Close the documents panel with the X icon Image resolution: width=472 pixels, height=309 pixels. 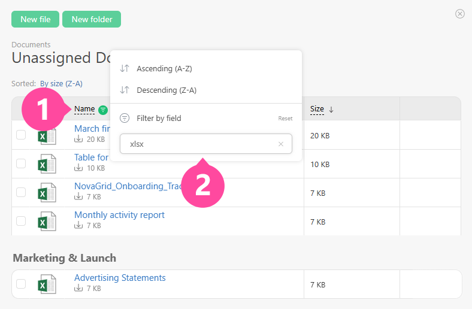pyautogui.click(x=459, y=14)
